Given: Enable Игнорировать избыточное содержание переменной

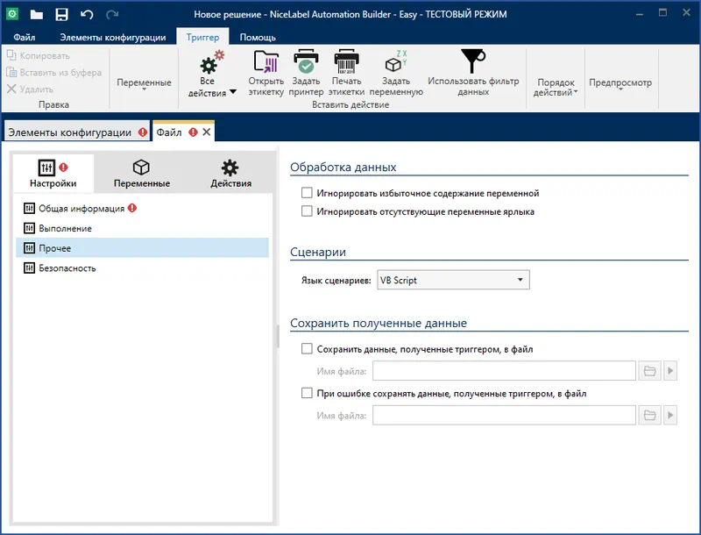Looking at the screenshot, I should (x=307, y=193).
